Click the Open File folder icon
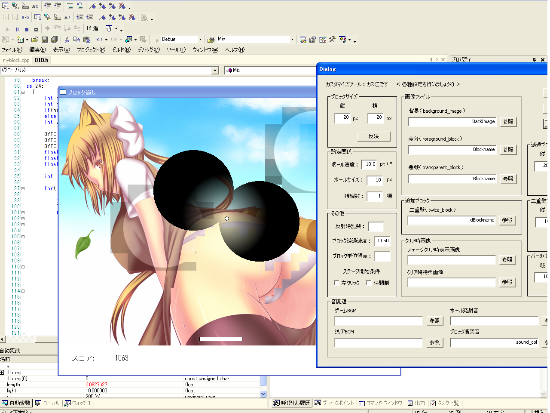This screenshot has width=550, height=413. [x=35, y=40]
